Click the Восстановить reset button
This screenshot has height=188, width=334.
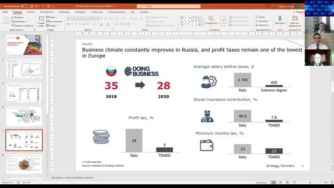pos(54,21)
